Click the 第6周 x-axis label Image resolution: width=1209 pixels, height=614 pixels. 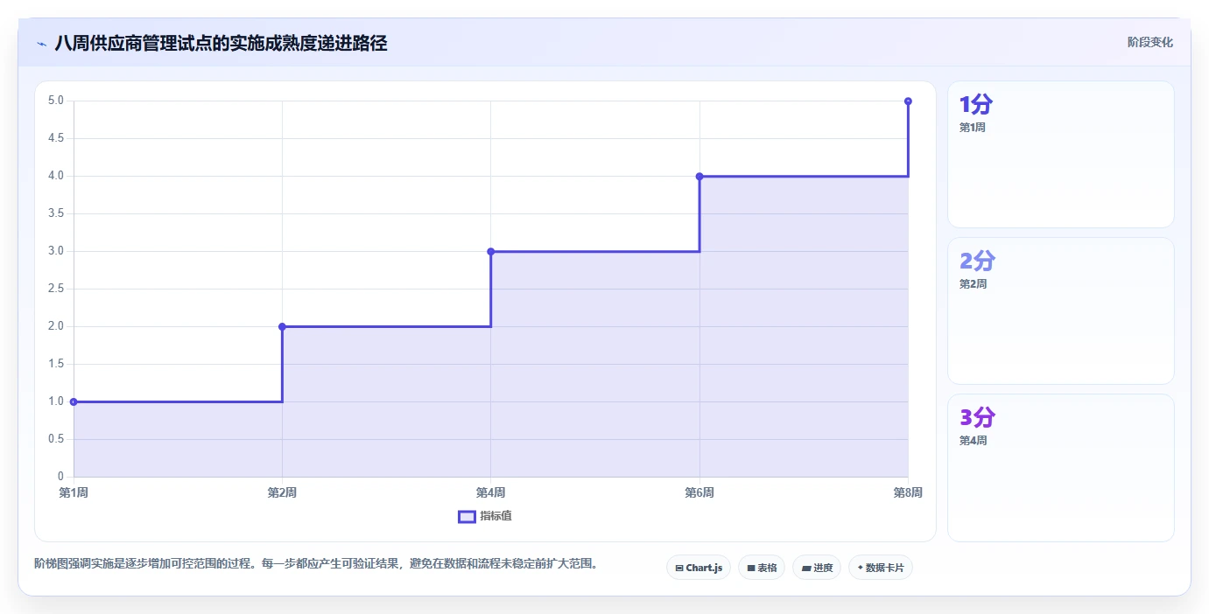(699, 493)
